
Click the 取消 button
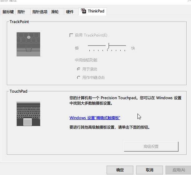click(x=150, y=170)
